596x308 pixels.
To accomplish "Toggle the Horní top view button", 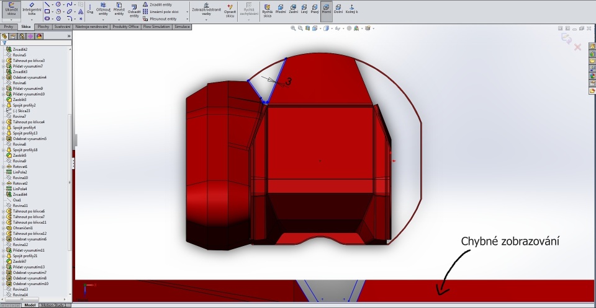I will [x=326, y=10].
